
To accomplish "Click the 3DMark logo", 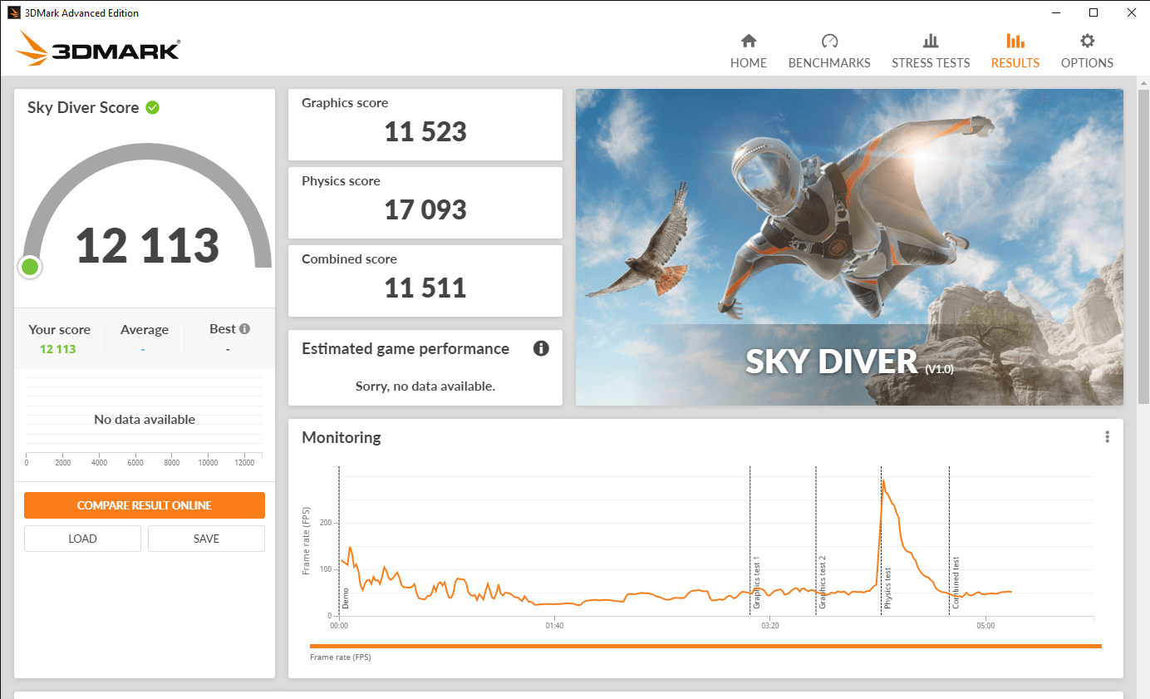I will pos(98,50).
